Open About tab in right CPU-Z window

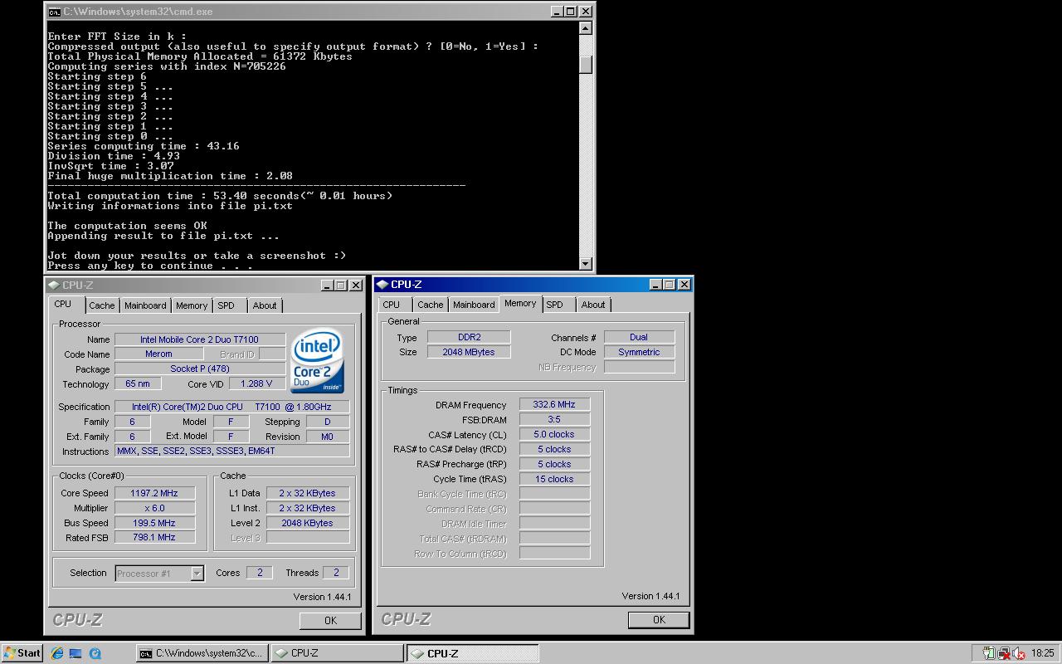(x=593, y=305)
